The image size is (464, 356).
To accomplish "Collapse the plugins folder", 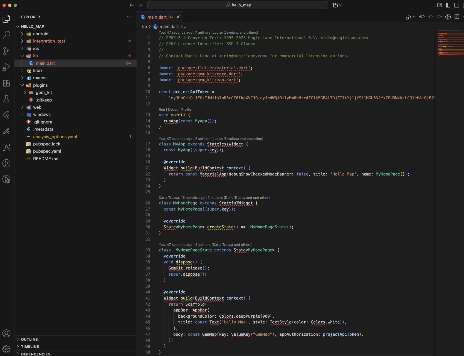I will coord(22,85).
